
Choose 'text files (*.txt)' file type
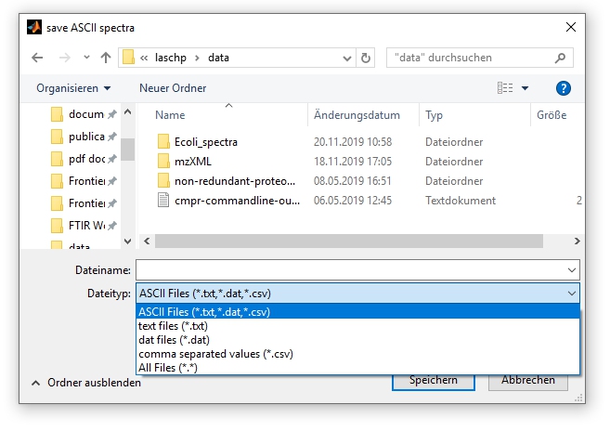(x=173, y=326)
